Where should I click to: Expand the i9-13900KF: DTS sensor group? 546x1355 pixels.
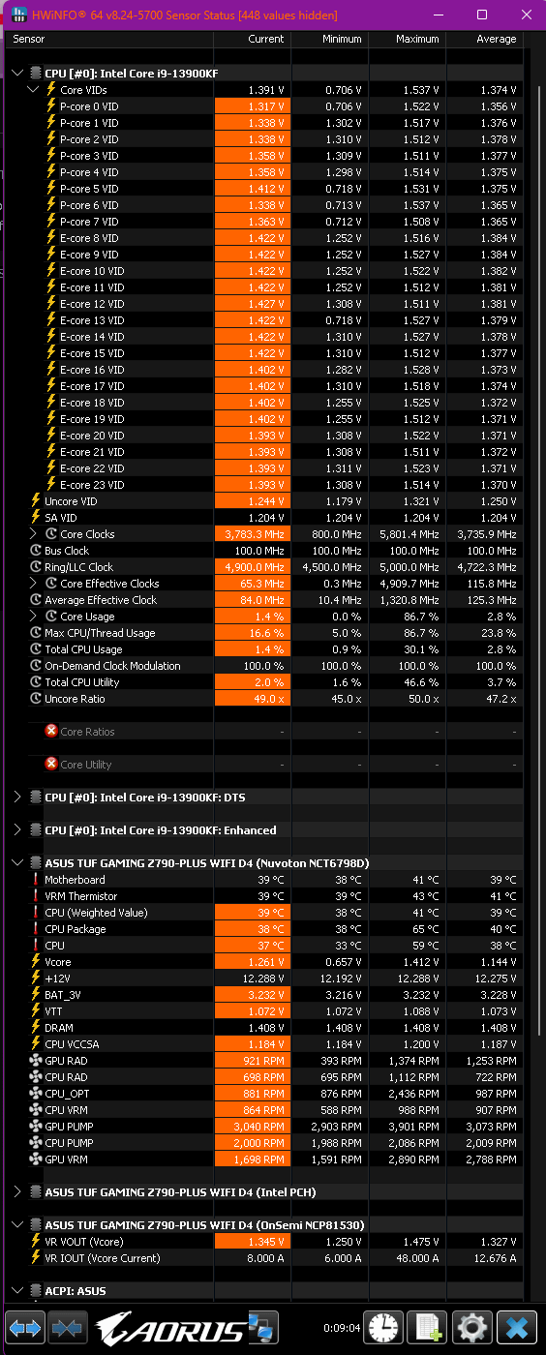tap(17, 797)
